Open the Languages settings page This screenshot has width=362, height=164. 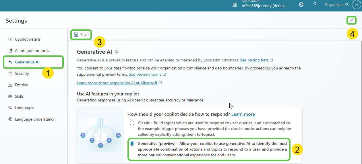point(24,108)
